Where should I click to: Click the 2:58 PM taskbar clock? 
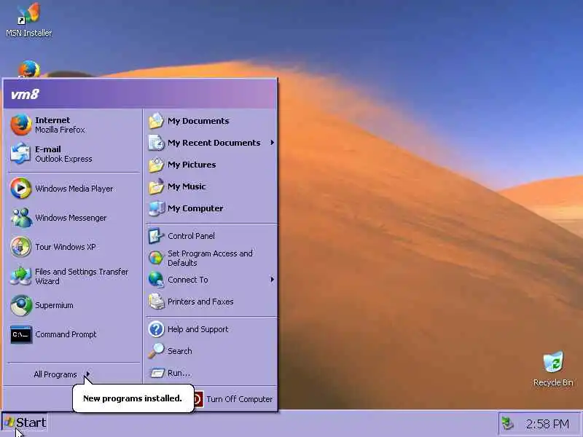547,424
